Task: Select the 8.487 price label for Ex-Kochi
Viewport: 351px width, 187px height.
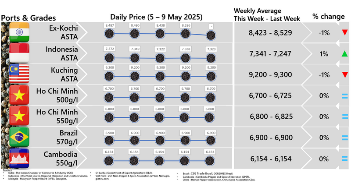Action: (x=110, y=25)
